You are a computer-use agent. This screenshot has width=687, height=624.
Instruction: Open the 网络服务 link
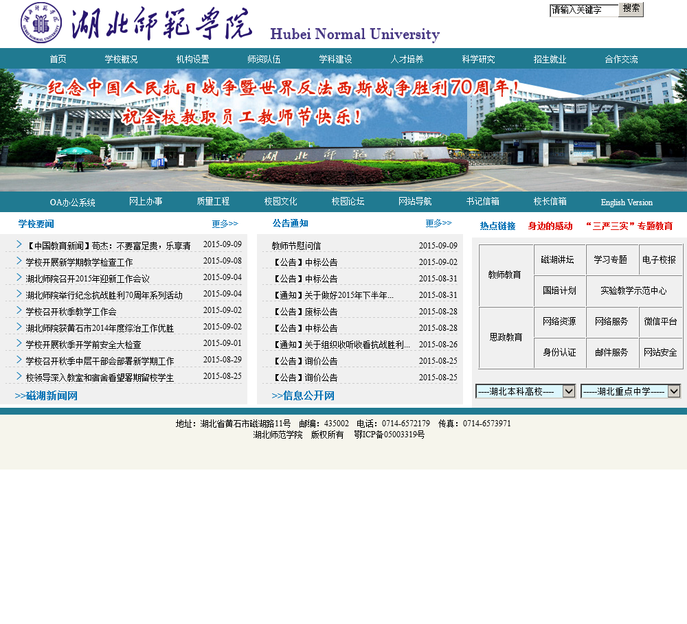(611, 321)
